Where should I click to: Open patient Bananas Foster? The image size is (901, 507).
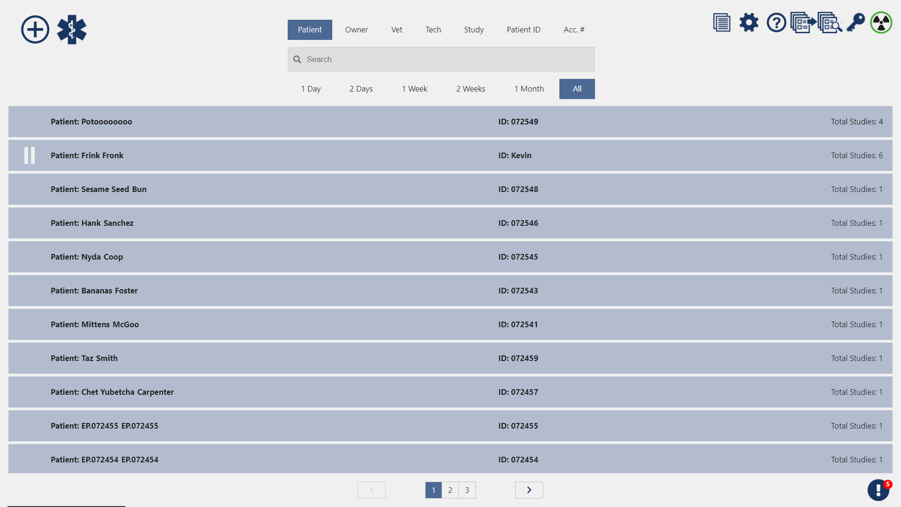(450, 291)
